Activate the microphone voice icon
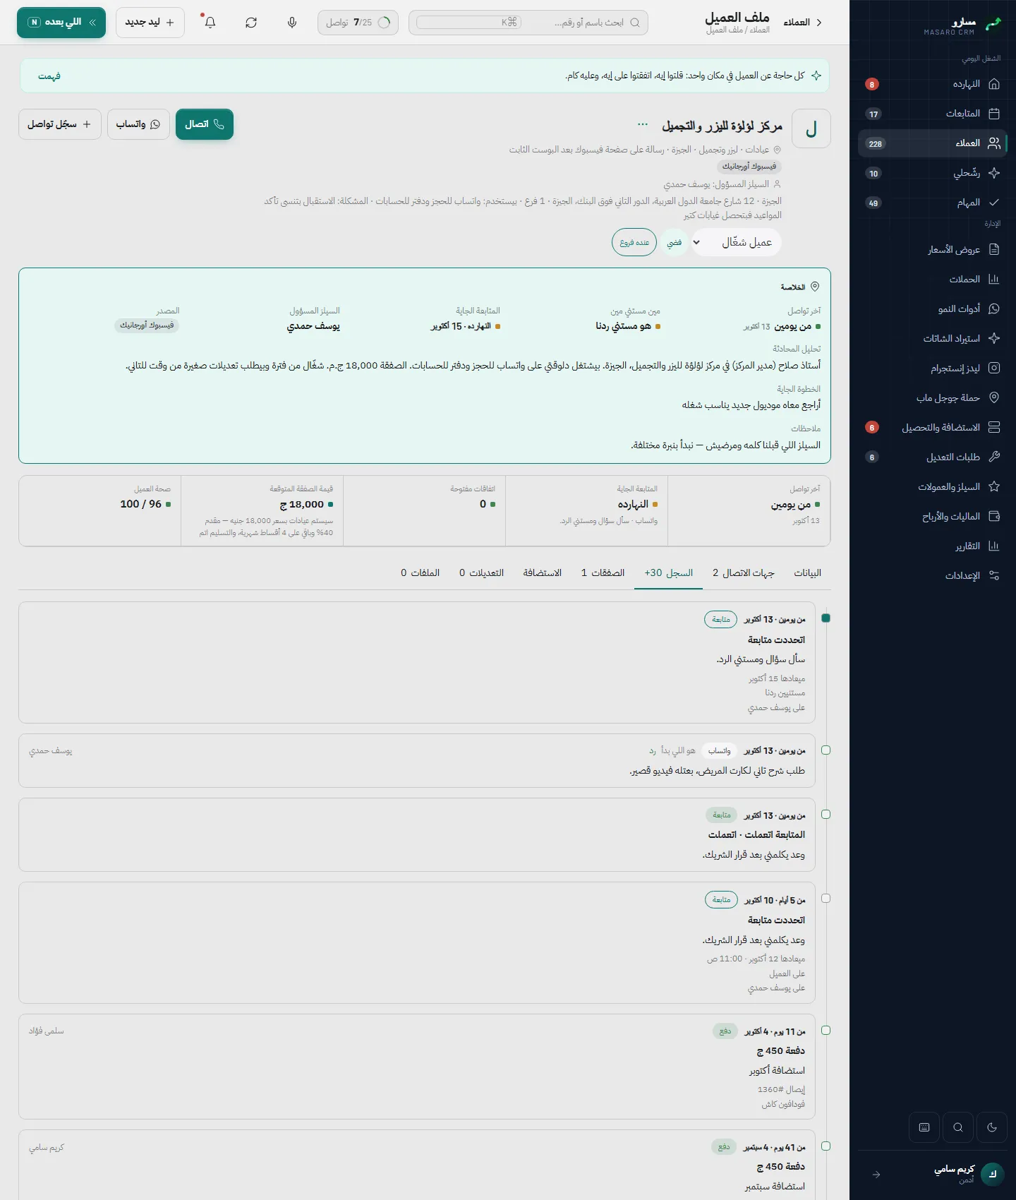 pyautogui.click(x=292, y=23)
